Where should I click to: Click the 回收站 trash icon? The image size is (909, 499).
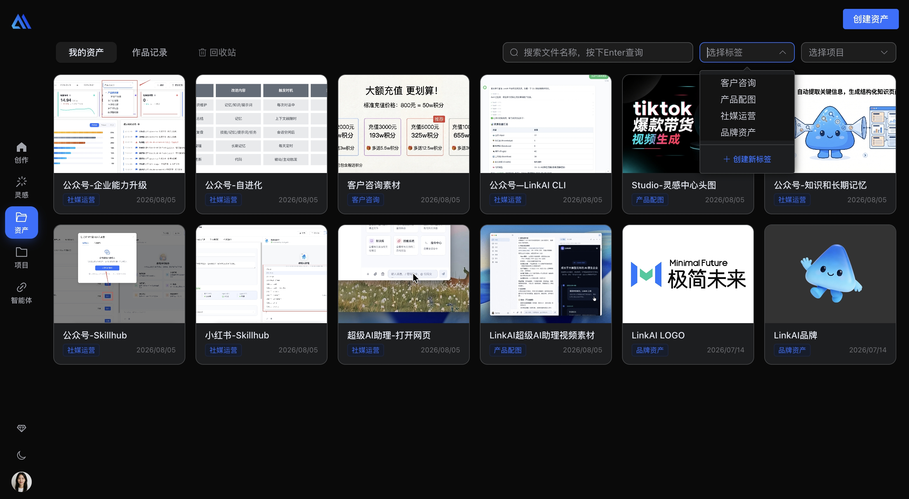click(x=202, y=53)
